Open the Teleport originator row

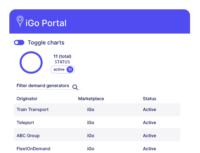(97, 123)
